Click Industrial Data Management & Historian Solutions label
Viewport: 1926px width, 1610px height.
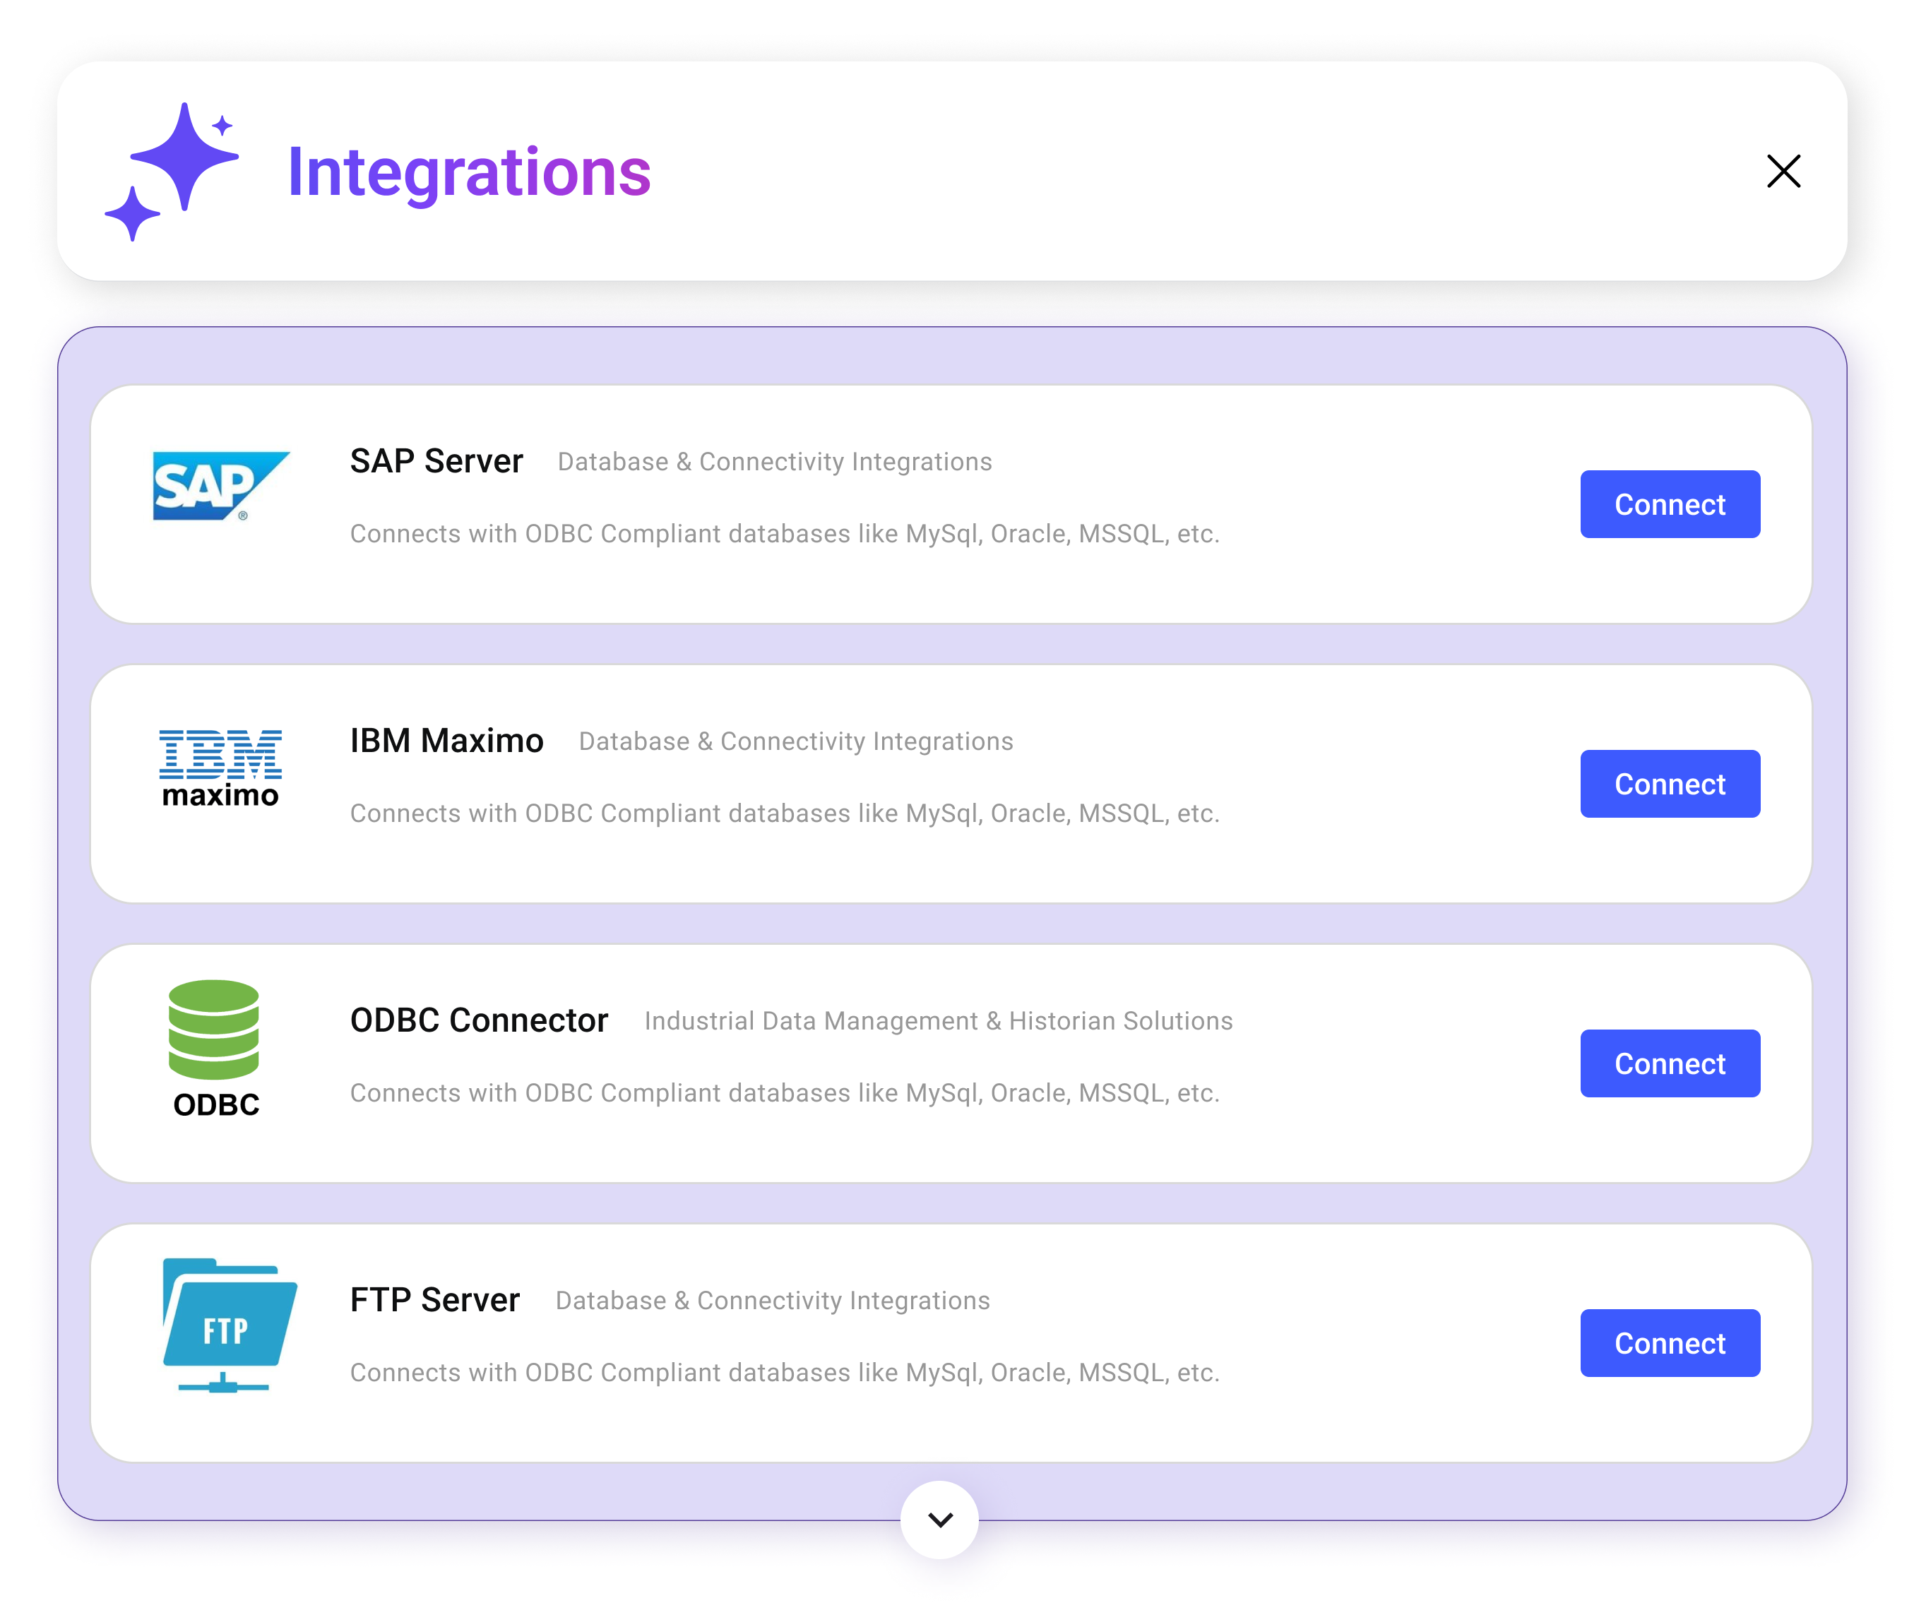pos(938,1021)
